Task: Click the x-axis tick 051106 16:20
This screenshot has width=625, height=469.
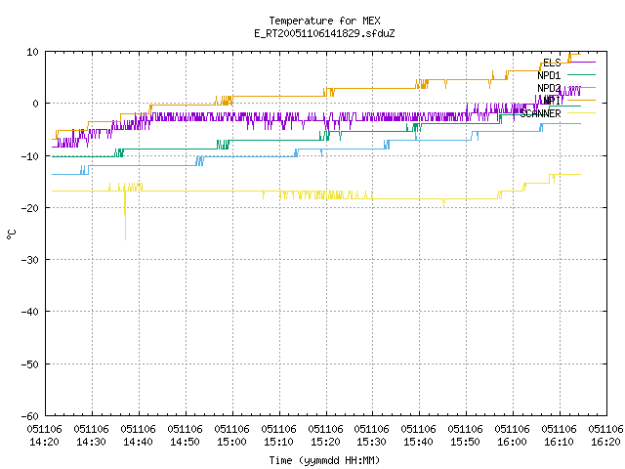Action: point(605,436)
